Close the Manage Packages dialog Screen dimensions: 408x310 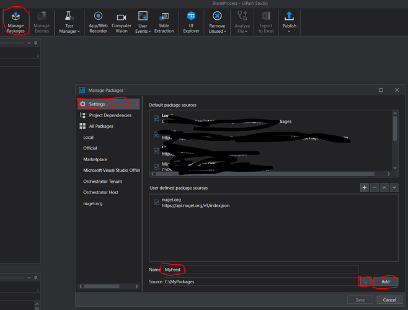[x=397, y=90]
